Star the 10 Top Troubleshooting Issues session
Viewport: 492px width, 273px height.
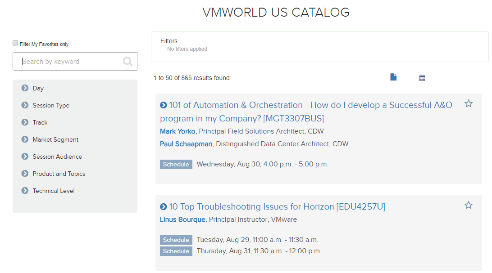pyautogui.click(x=469, y=206)
